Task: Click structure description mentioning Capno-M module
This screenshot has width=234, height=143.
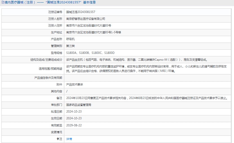Action: tap(136, 60)
